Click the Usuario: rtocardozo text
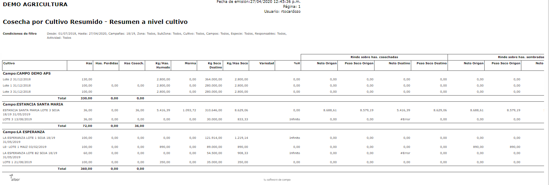The height and width of the screenshot is (185, 549). click(282, 12)
